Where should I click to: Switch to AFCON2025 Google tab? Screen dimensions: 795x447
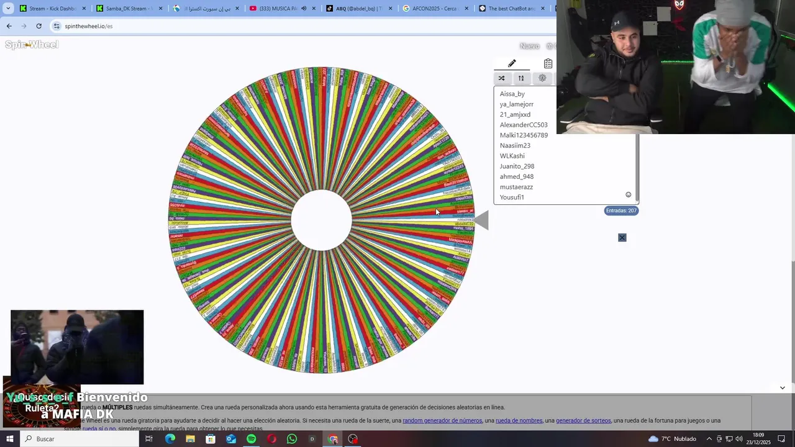click(437, 9)
